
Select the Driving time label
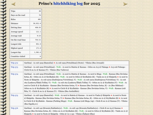16,28
